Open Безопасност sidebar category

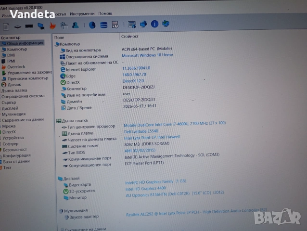[15, 150]
